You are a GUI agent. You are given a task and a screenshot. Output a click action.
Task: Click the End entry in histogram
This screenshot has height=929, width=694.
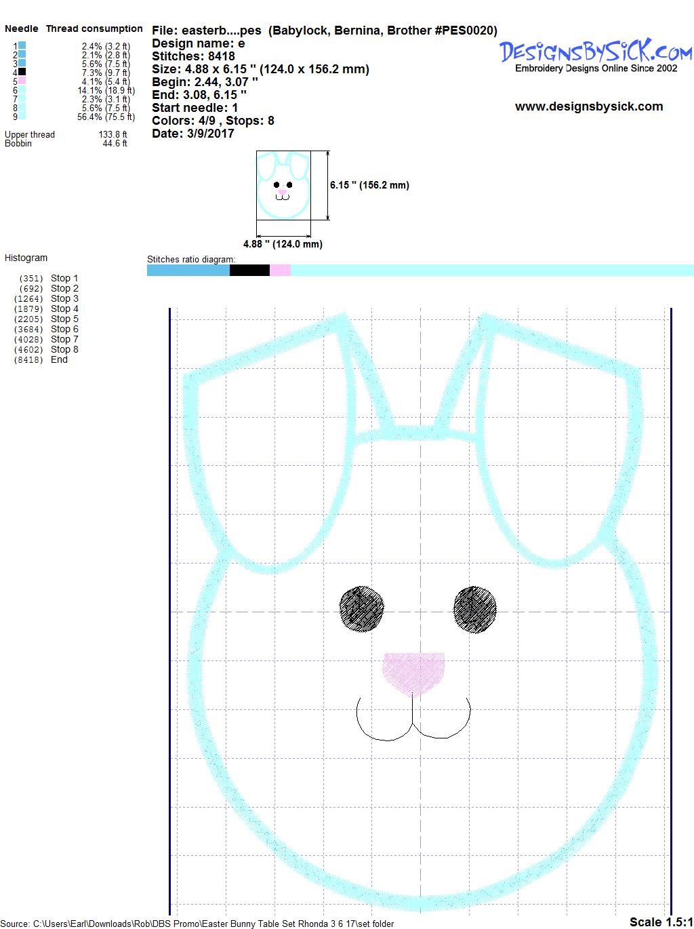(x=59, y=359)
